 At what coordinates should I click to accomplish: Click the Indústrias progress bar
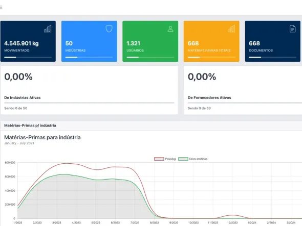89,57
